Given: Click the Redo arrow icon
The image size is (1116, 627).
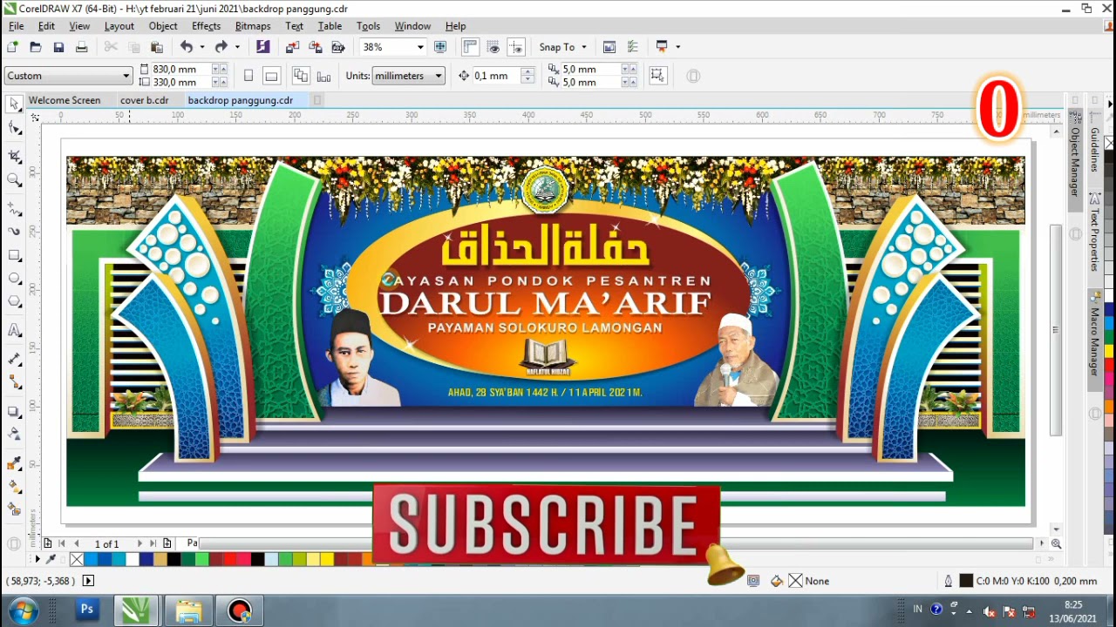Looking at the screenshot, I should pyautogui.click(x=221, y=47).
